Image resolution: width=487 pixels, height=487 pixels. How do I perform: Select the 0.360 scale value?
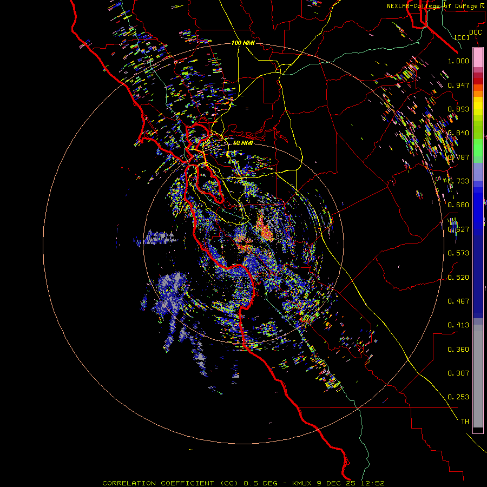click(x=458, y=350)
